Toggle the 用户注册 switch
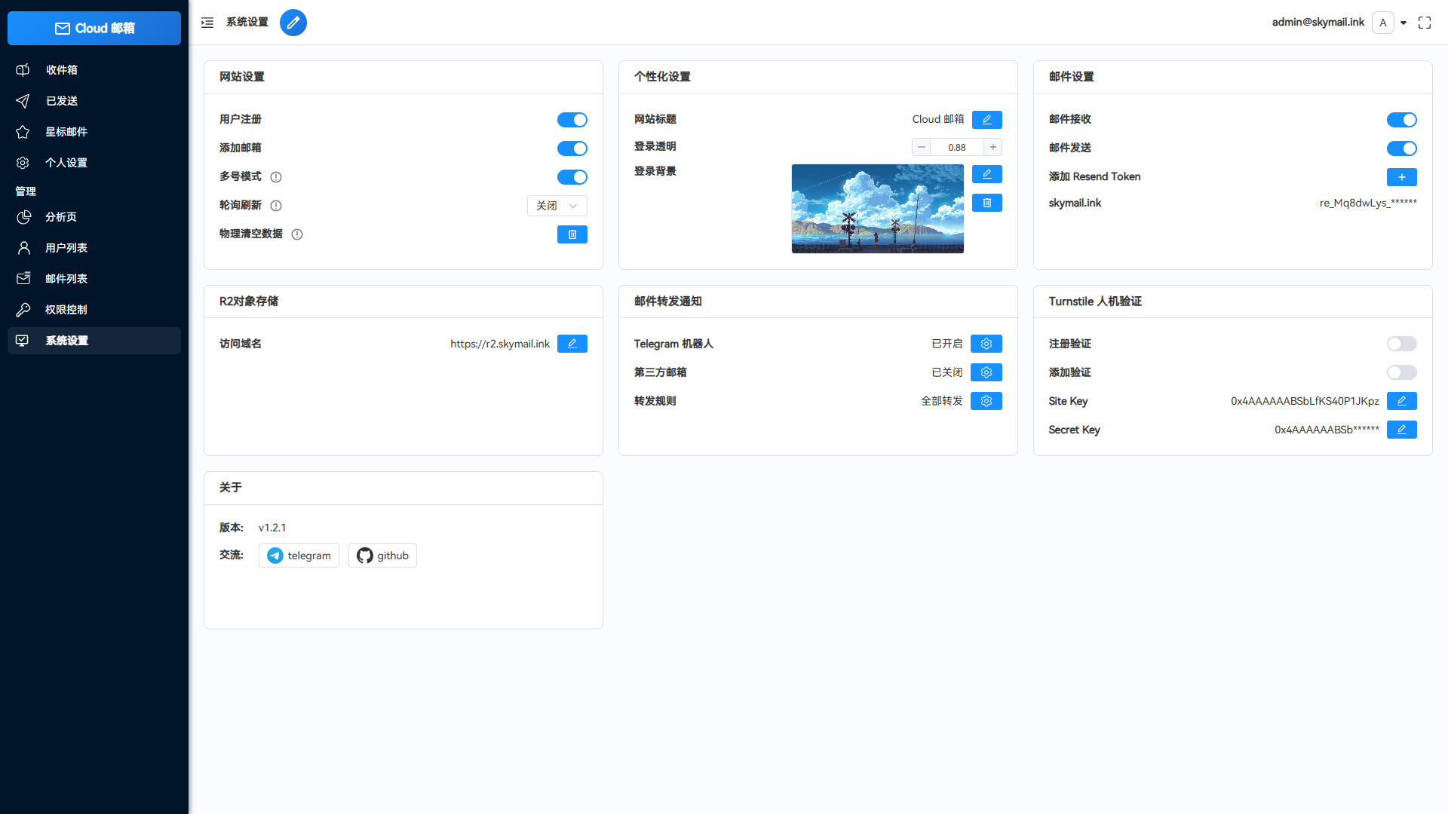Image resolution: width=1448 pixels, height=814 pixels. click(572, 119)
